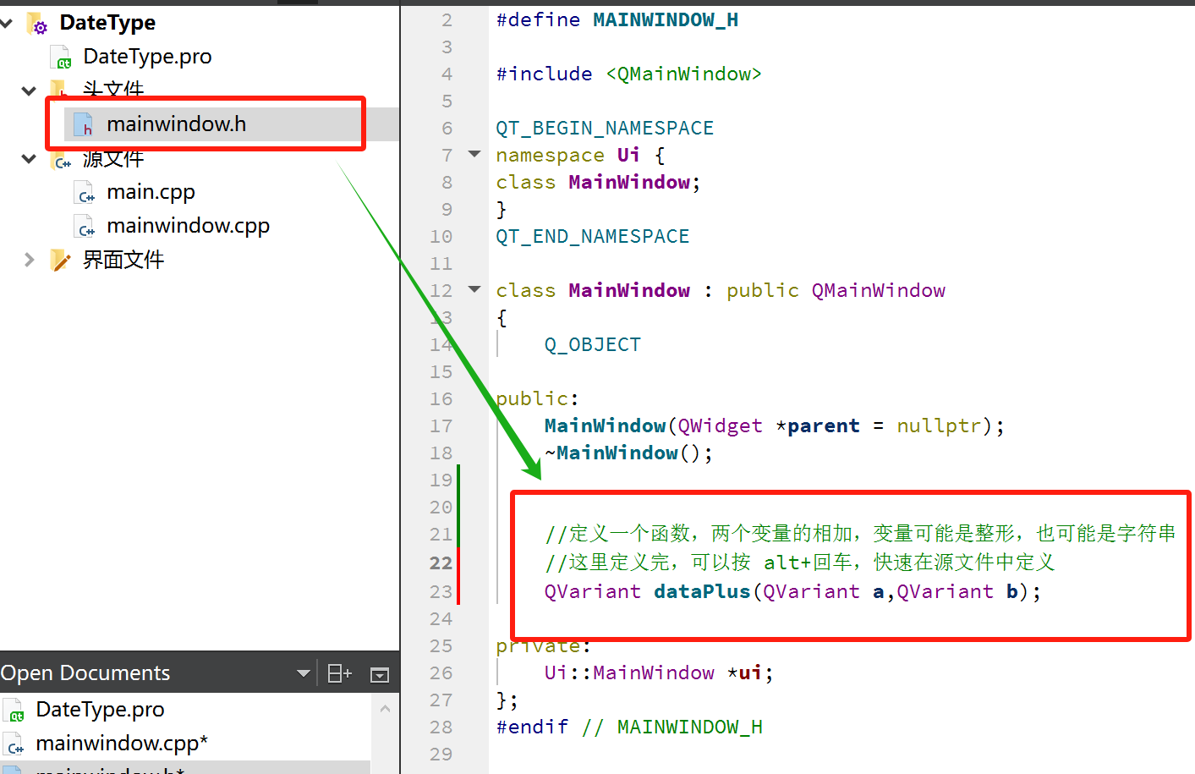This screenshot has width=1195, height=774.
Task: Fold the namespace Ui block
Action: pyautogui.click(x=474, y=154)
